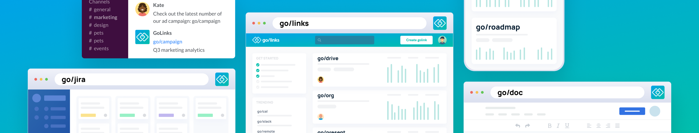Click the red close dot in go/links window

254,23
